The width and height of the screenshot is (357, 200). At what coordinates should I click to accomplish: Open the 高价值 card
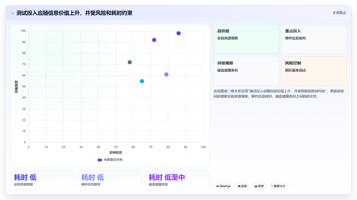click(246, 39)
